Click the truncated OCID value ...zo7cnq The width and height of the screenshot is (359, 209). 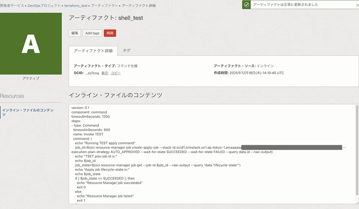point(92,73)
